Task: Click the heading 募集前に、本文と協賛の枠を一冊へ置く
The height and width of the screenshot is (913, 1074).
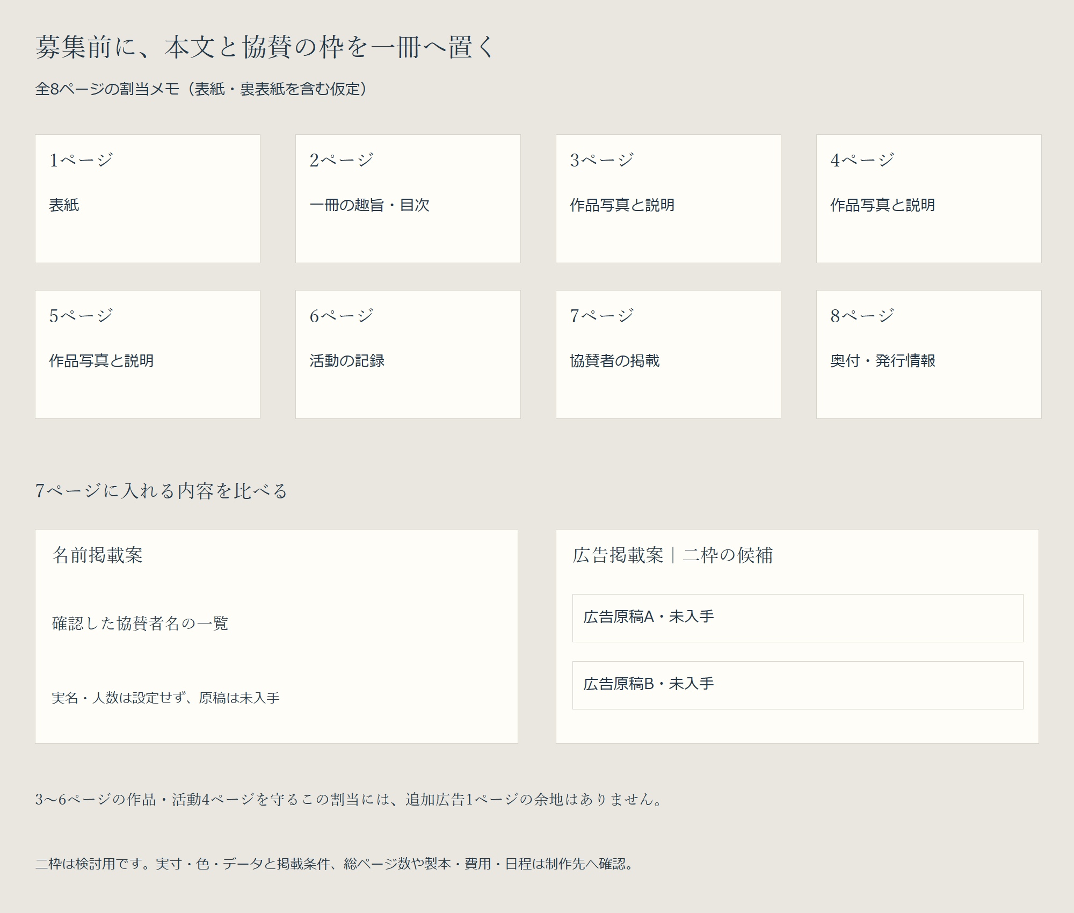Action: point(265,47)
